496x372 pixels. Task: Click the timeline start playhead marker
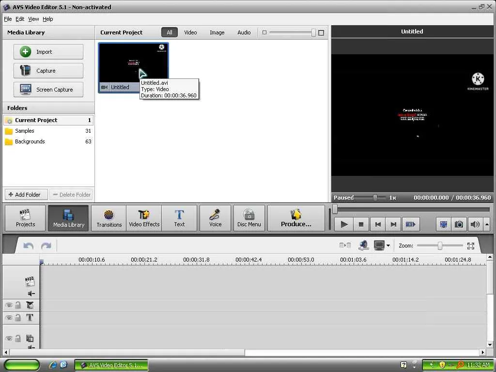pos(42,262)
